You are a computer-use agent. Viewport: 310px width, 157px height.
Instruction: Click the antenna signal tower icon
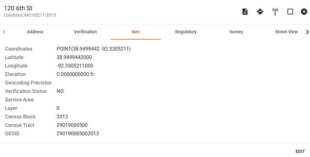275,12
